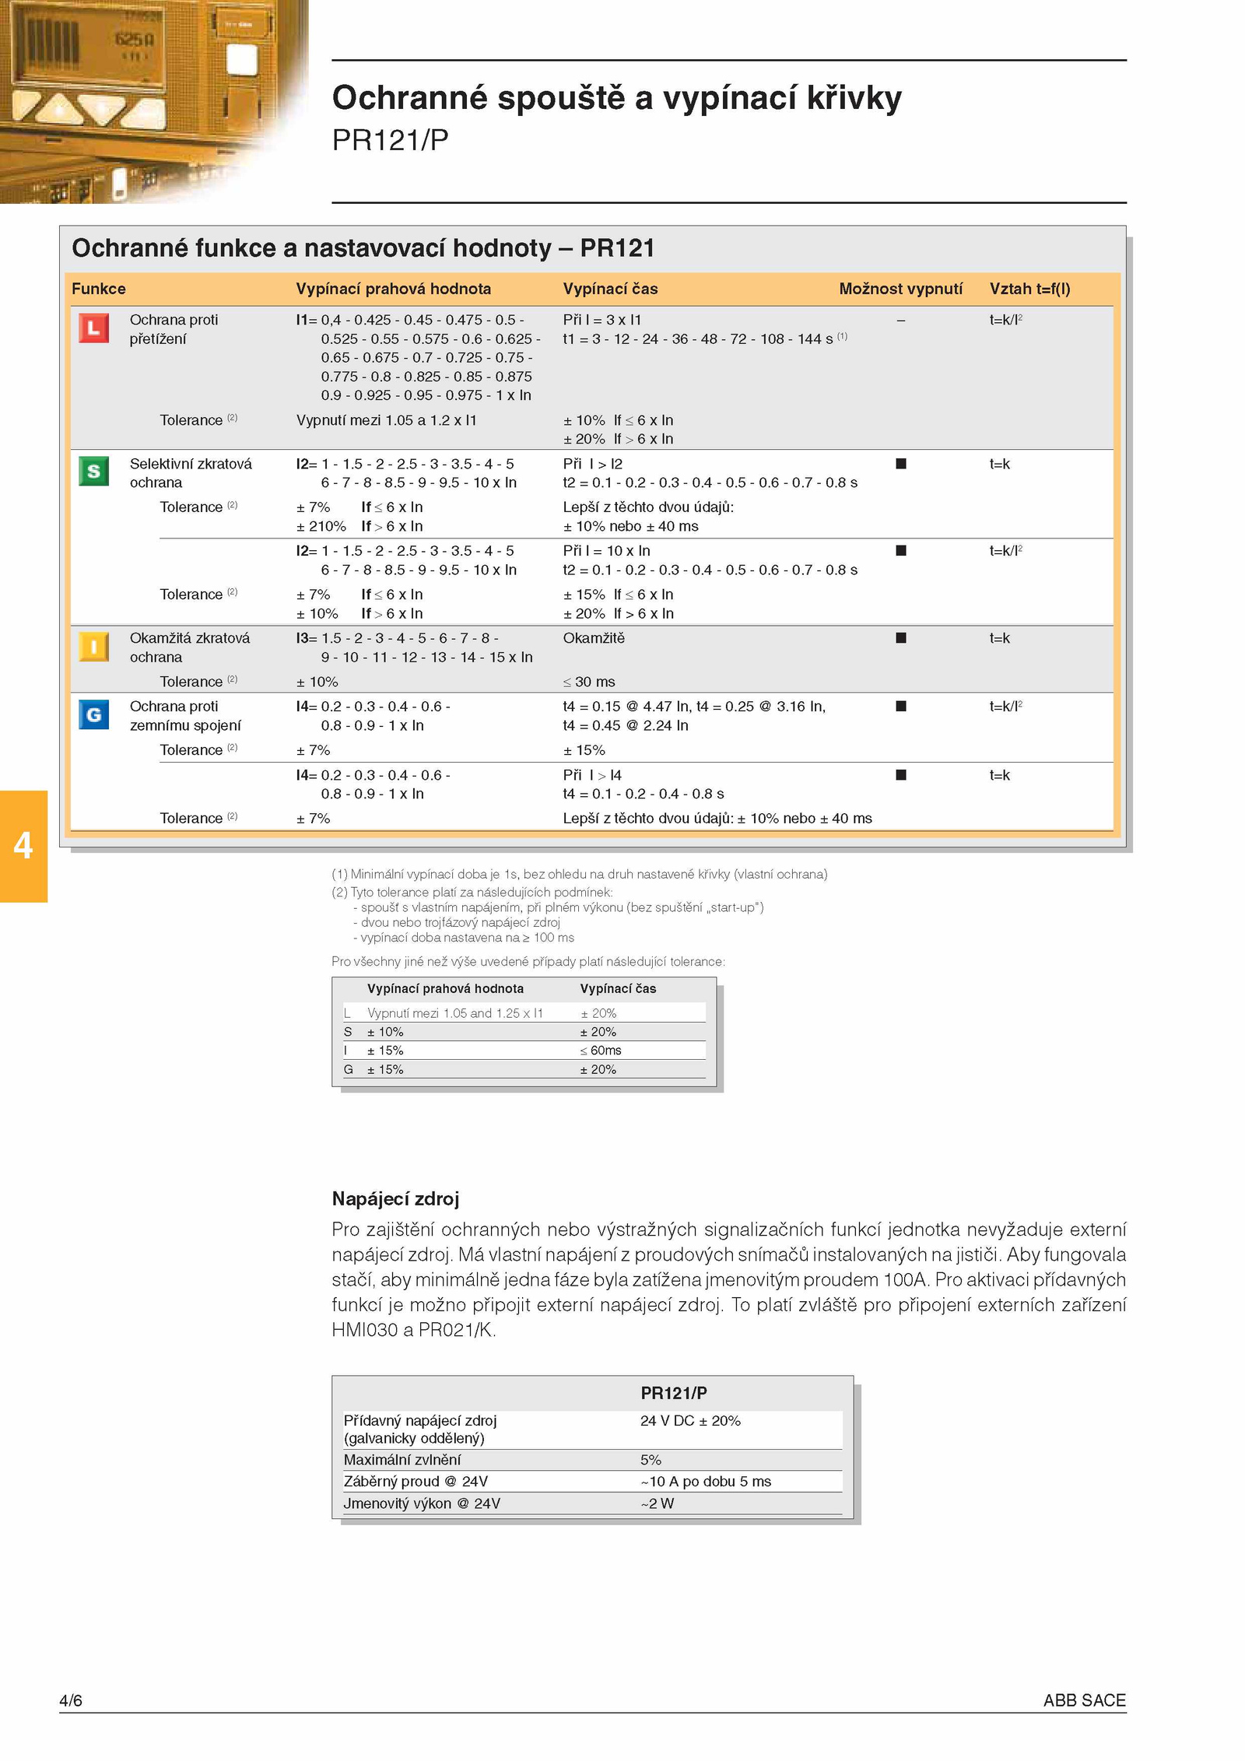Click the orange chapter 4 side tab
Viewport: 1245px width, 1761px height.
point(23,846)
